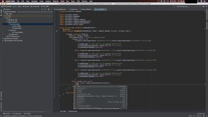
Task: Open the Edit menu
Action: pyautogui.click(x=23, y=1)
